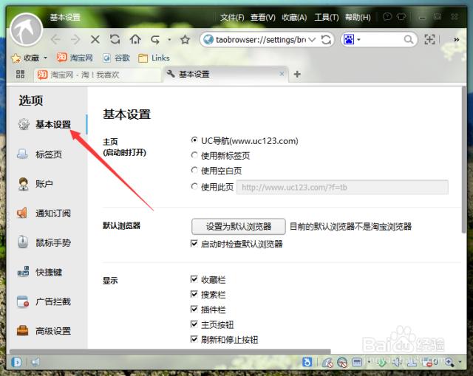Choose the 使用空白页 radio option
Image resolution: width=473 pixels, height=376 pixels.
[194, 171]
